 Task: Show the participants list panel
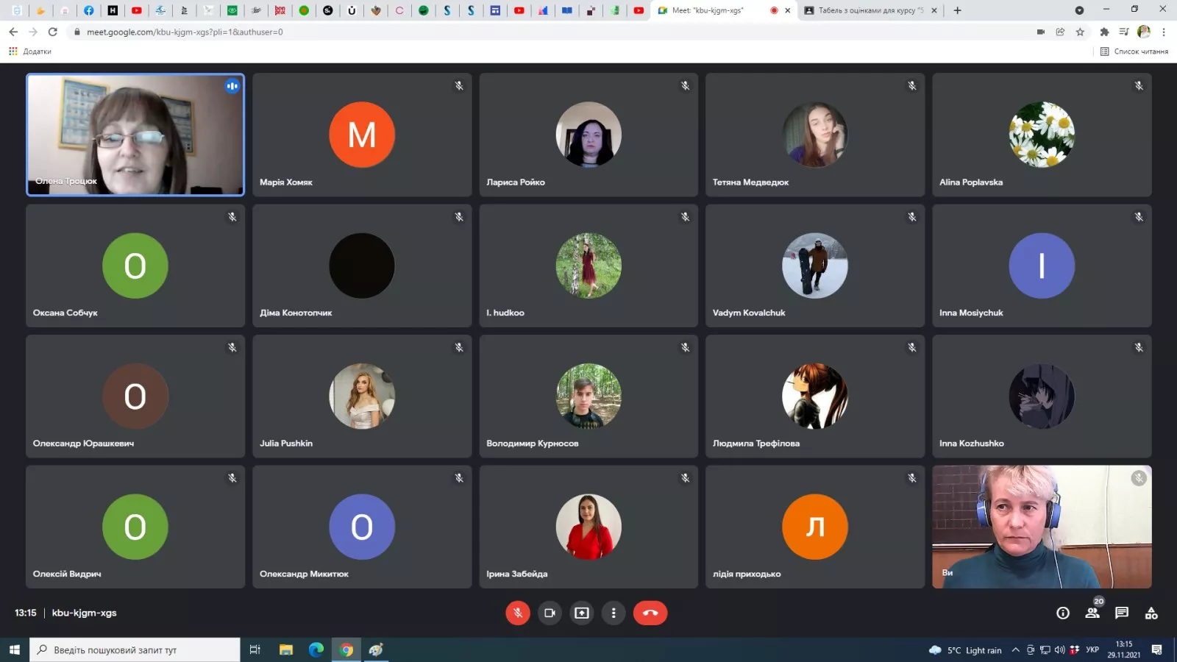coord(1092,613)
